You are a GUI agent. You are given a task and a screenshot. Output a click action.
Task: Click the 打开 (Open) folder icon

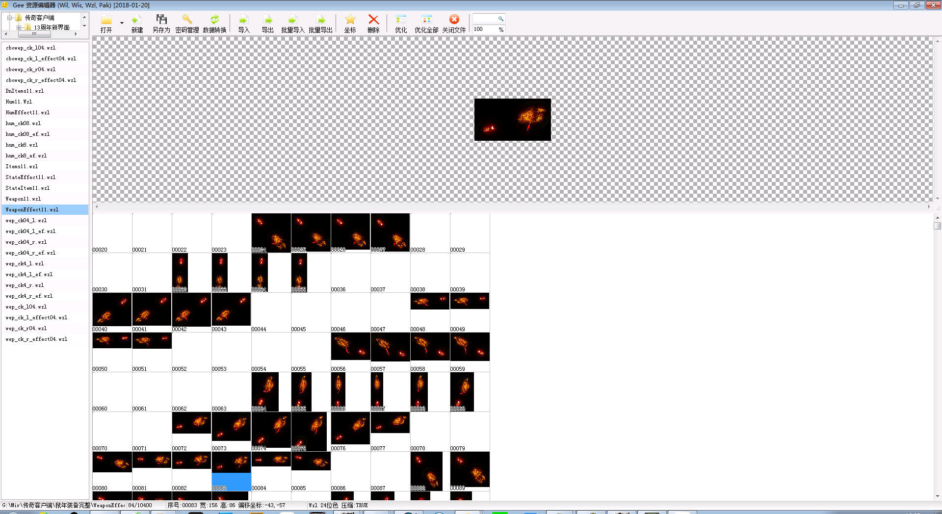(x=106, y=20)
